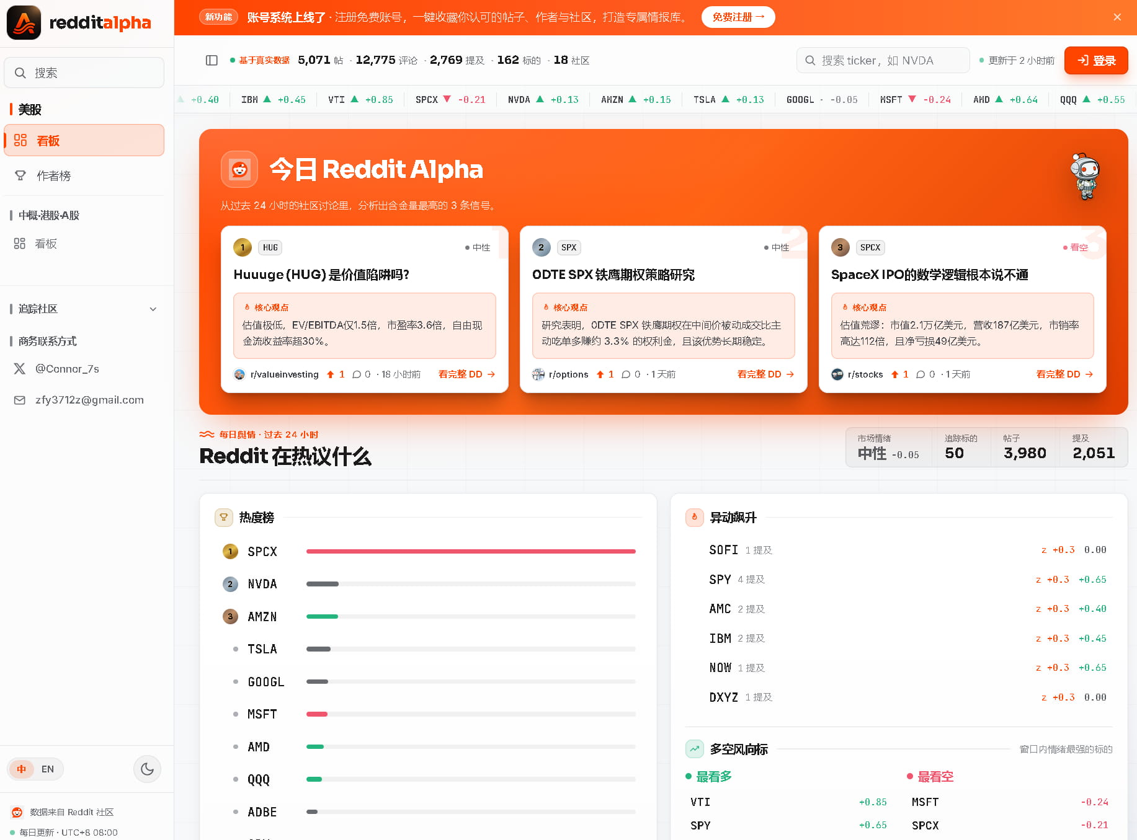Dismiss the announcement banner
The width and height of the screenshot is (1137, 840).
(1117, 17)
